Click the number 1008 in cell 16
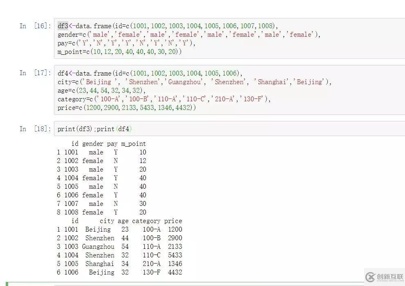 point(266,26)
